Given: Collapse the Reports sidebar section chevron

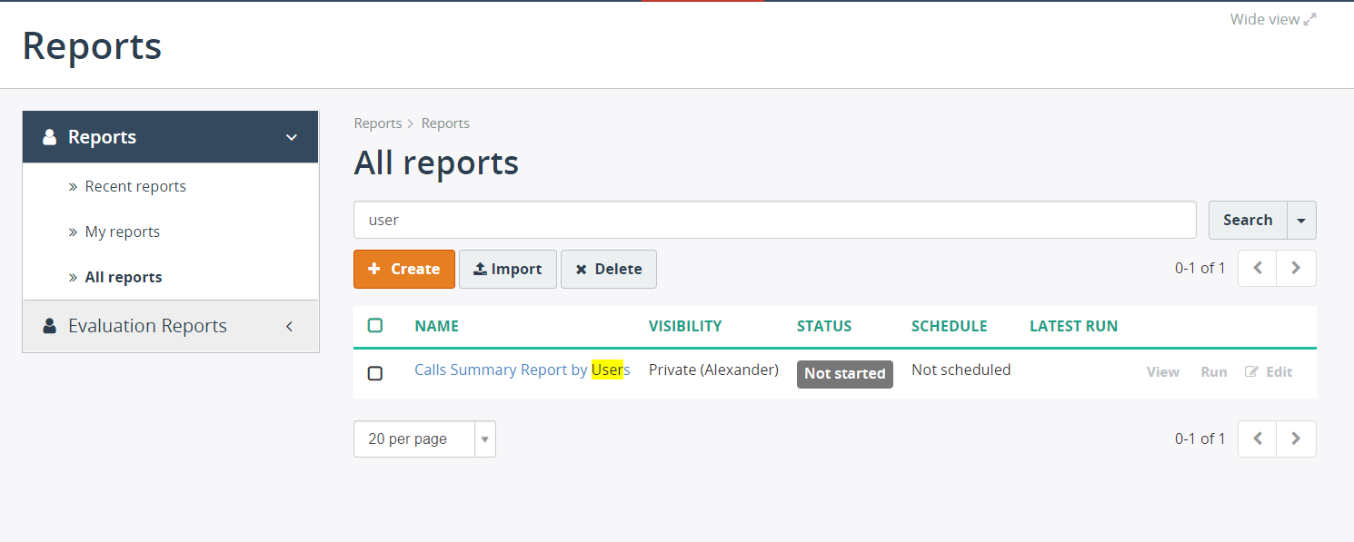Looking at the screenshot, I should tap(291, 137).
